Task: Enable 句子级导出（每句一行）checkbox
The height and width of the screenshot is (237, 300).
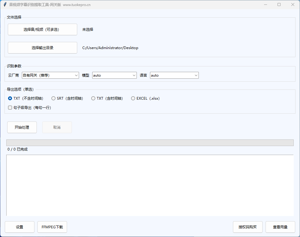Action: [10, 107]
